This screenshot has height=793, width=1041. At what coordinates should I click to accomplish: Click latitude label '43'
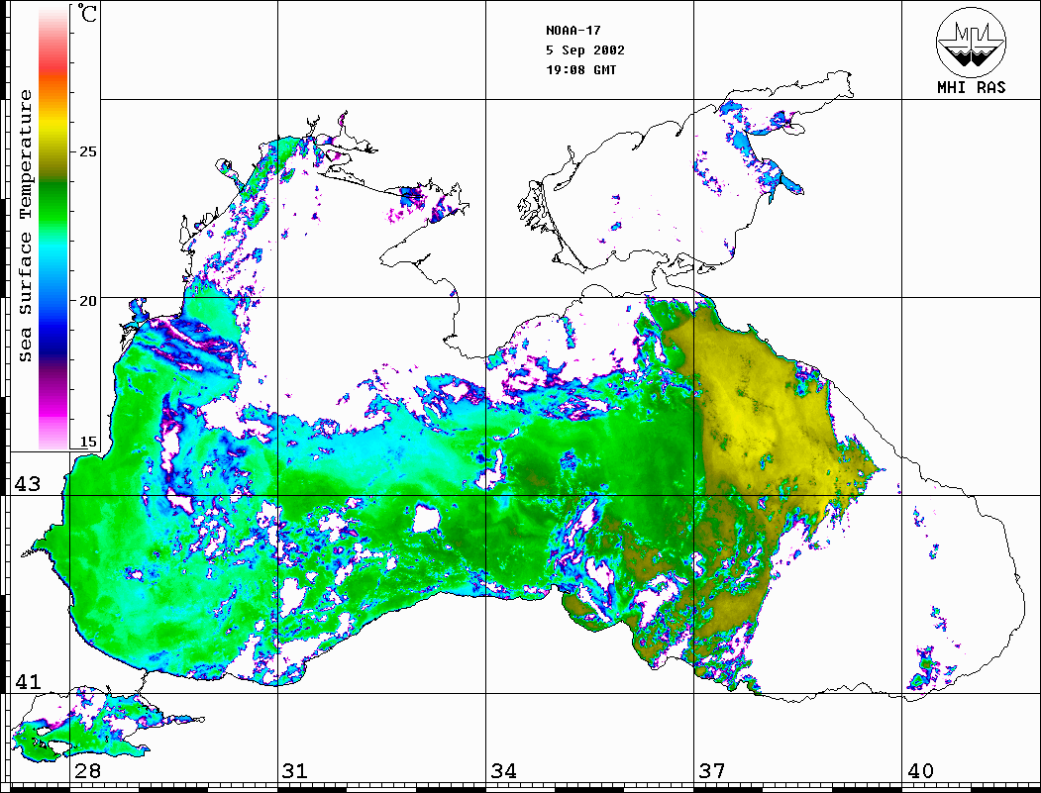click(28, 484)
